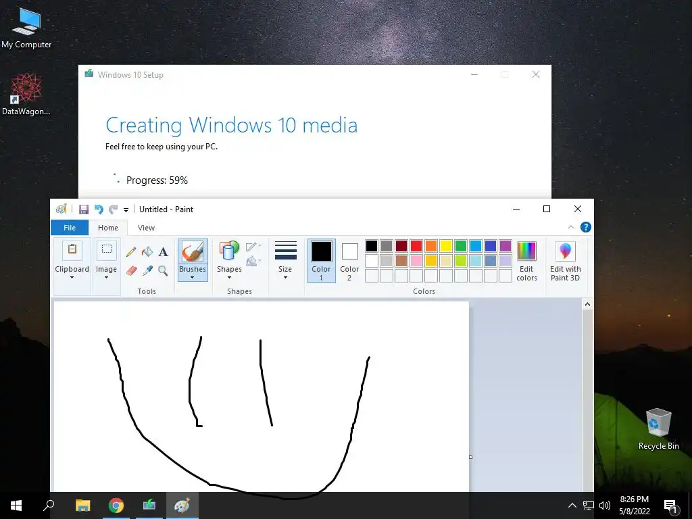Expand the Size dropdown arrow
Image resolution: width=692 pixels, height=519 pixels.
(286, 278)
